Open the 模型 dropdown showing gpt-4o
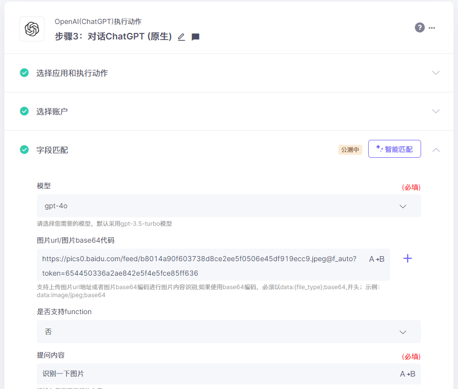Screen dimensions: 458x389 229,206
